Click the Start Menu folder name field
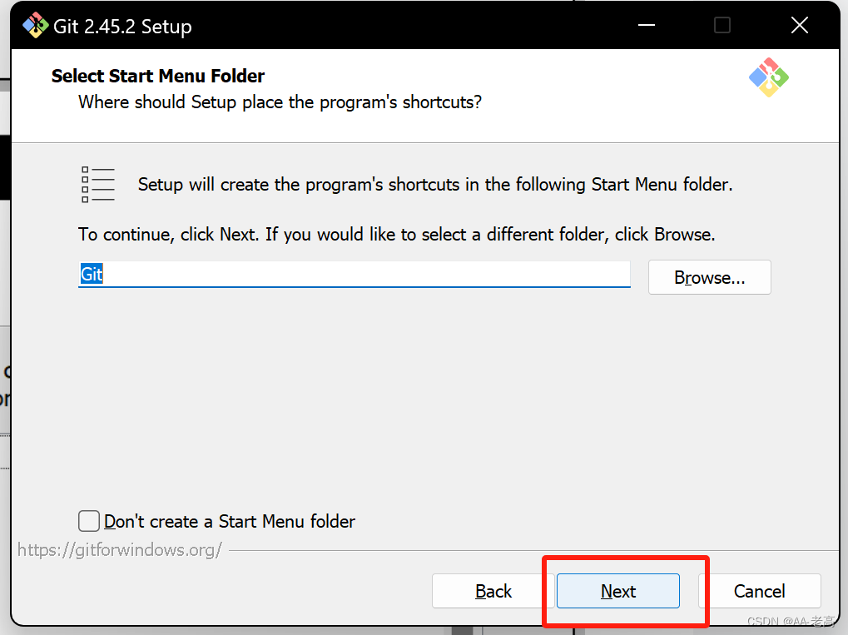 pos(355,275)
